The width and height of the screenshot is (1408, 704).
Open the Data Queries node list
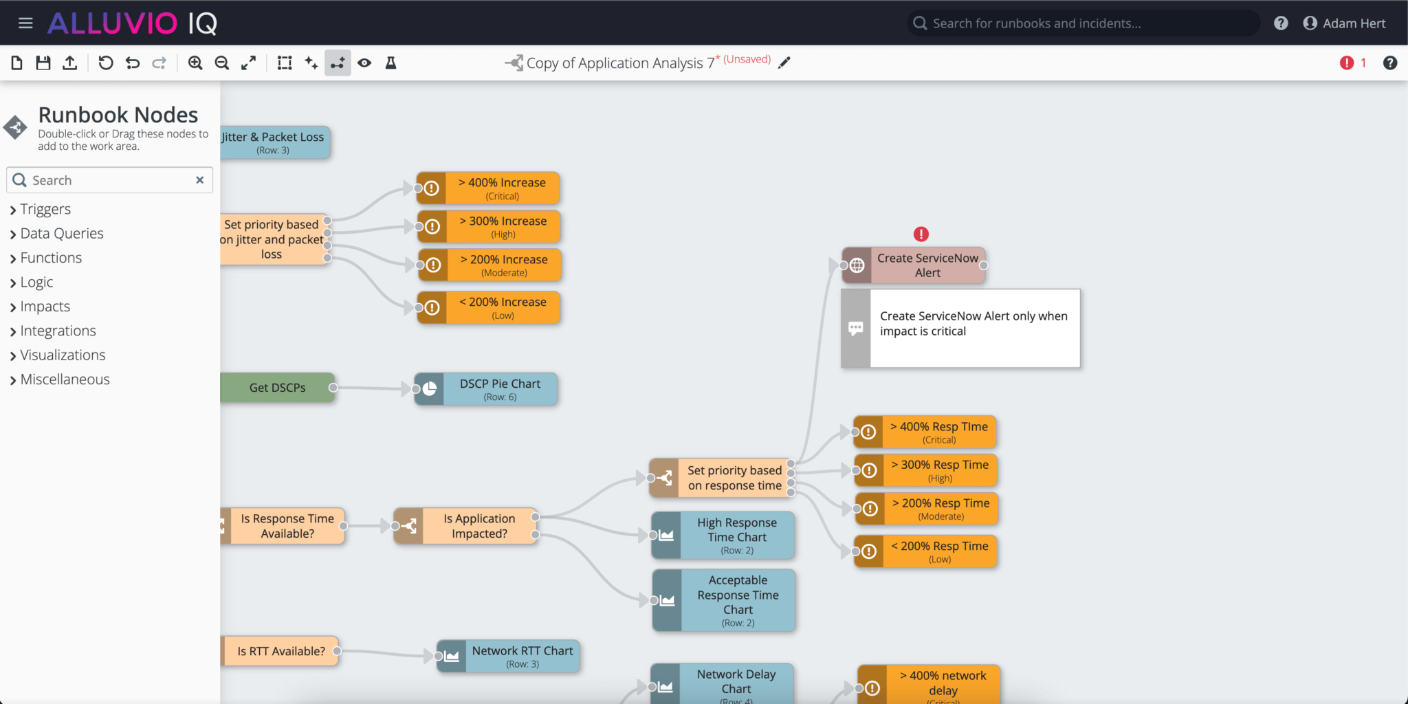pyautogui.click(x=61, y=233)
